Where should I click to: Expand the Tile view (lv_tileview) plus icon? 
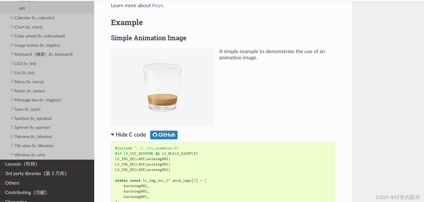coord(12,145)
